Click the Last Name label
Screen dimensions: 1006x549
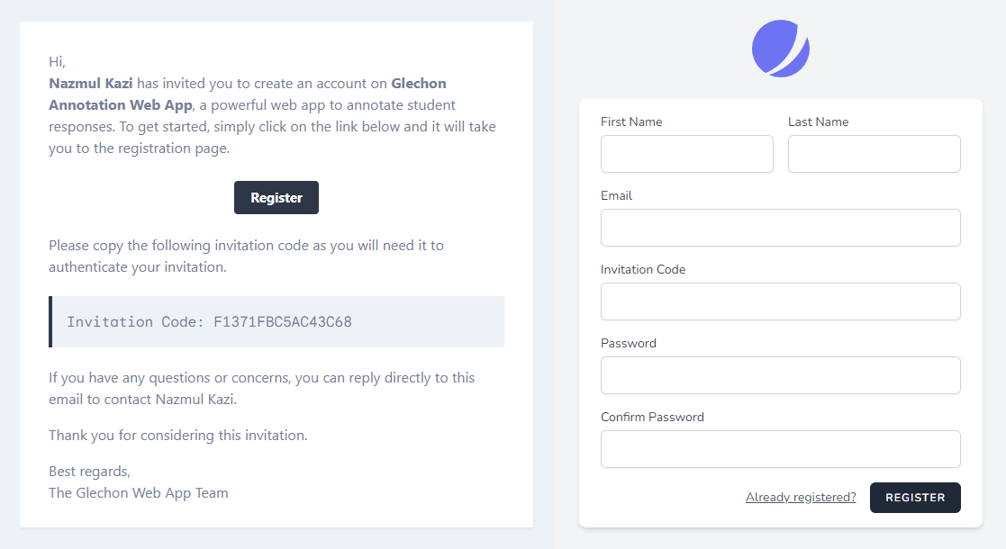click(x=818, y=121)
